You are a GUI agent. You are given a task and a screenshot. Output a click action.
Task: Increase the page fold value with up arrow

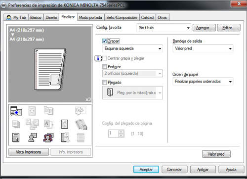click(121, 132)
